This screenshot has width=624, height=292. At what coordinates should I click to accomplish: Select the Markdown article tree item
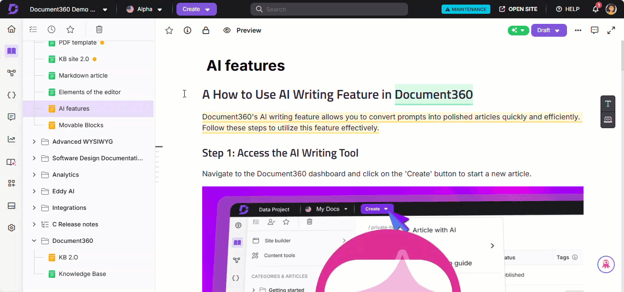83,76
